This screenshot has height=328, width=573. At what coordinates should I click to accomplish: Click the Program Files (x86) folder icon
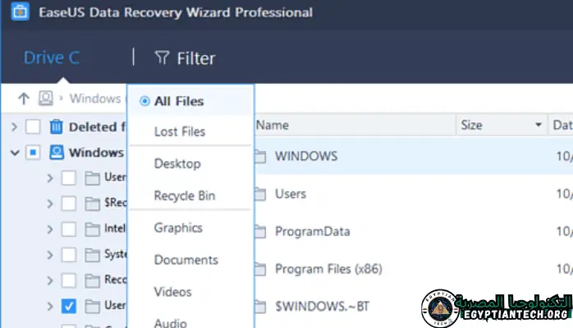pyautogui.click(x=261, y=269)
